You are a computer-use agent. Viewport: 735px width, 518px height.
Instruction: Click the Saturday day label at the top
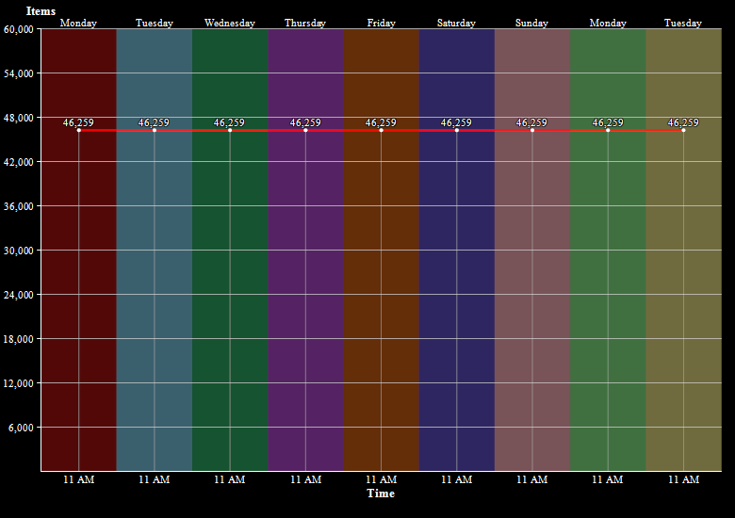[x=456, y=23]
